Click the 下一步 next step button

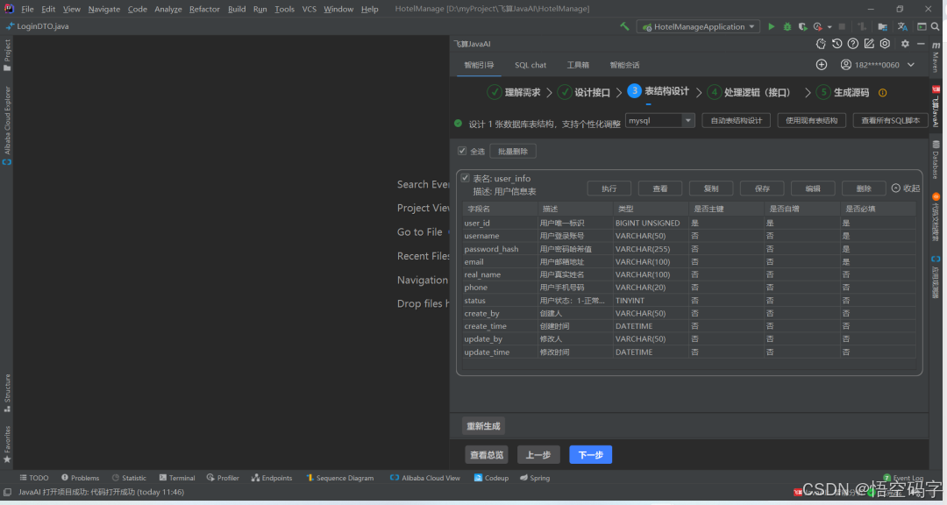click(x=591, y=455)
